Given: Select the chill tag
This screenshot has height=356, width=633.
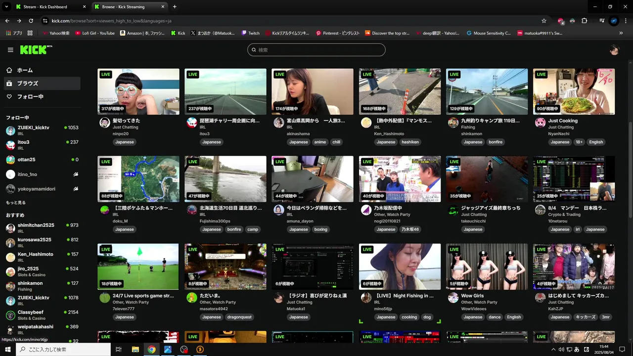Looking at the screenshot, I should point(336,142).
